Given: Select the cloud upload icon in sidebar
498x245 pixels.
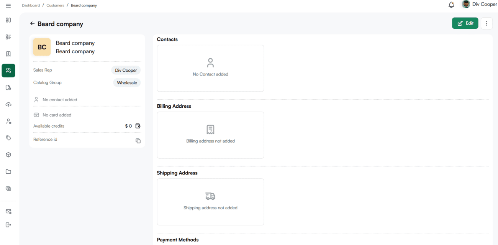Looking at the screenshot, I should click(x=8, y=104).
